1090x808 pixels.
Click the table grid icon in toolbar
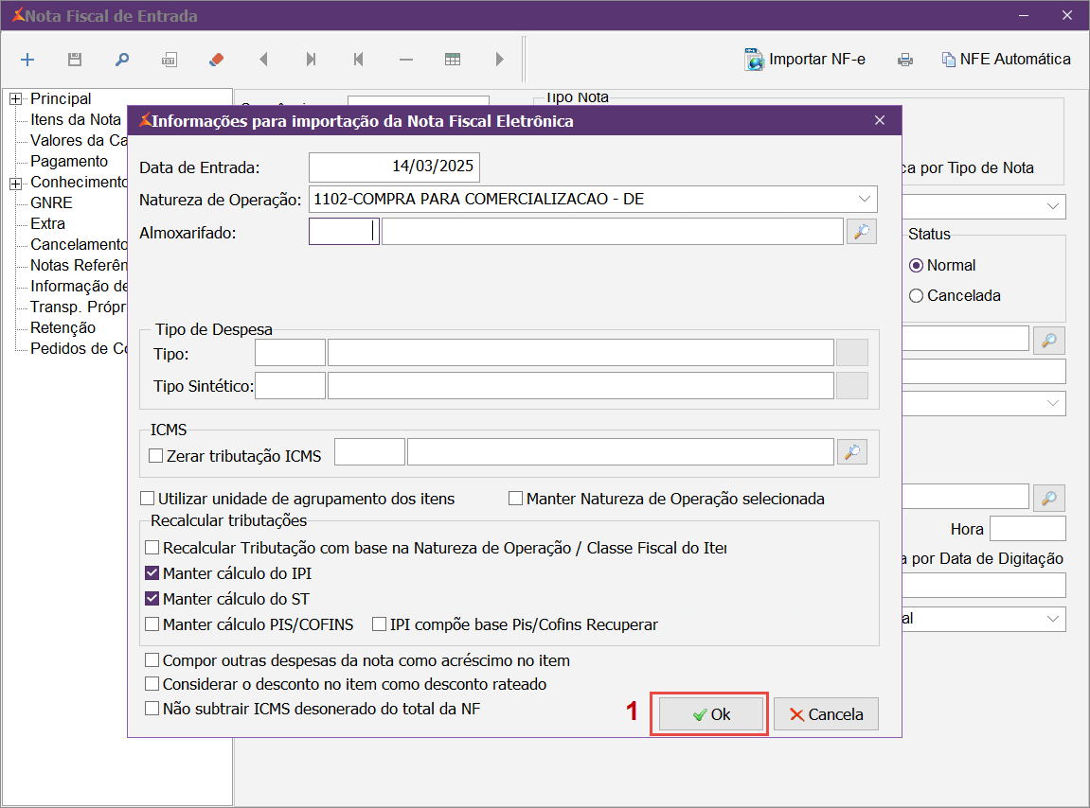pyautogui.click(x=453, y=60)
